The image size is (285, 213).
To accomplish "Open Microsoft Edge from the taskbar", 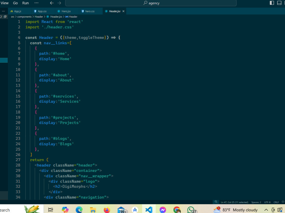I will 79,210.
